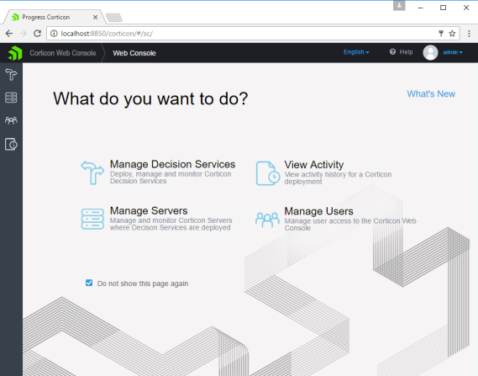Image resolution: width=478 pixels, height=376 pixels.
Task: Open Servers from sidebar stack icon
Action: tap(11, 98)
